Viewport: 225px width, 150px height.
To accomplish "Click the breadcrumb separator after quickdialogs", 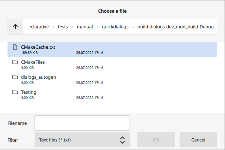I will tap(133, 27).
